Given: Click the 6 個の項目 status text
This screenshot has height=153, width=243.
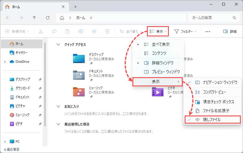Looking at the screenshot, I should pyautogui.click(x=12, y=150).
